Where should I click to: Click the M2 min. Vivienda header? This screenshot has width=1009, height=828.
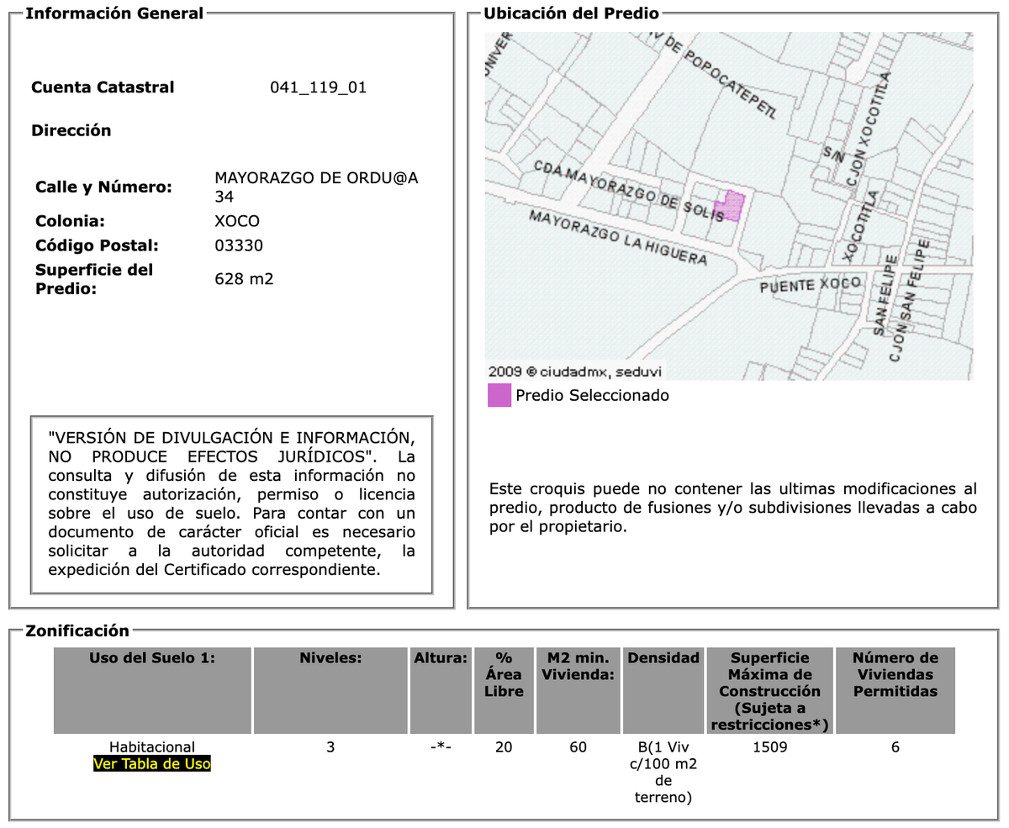coord(578,690)
